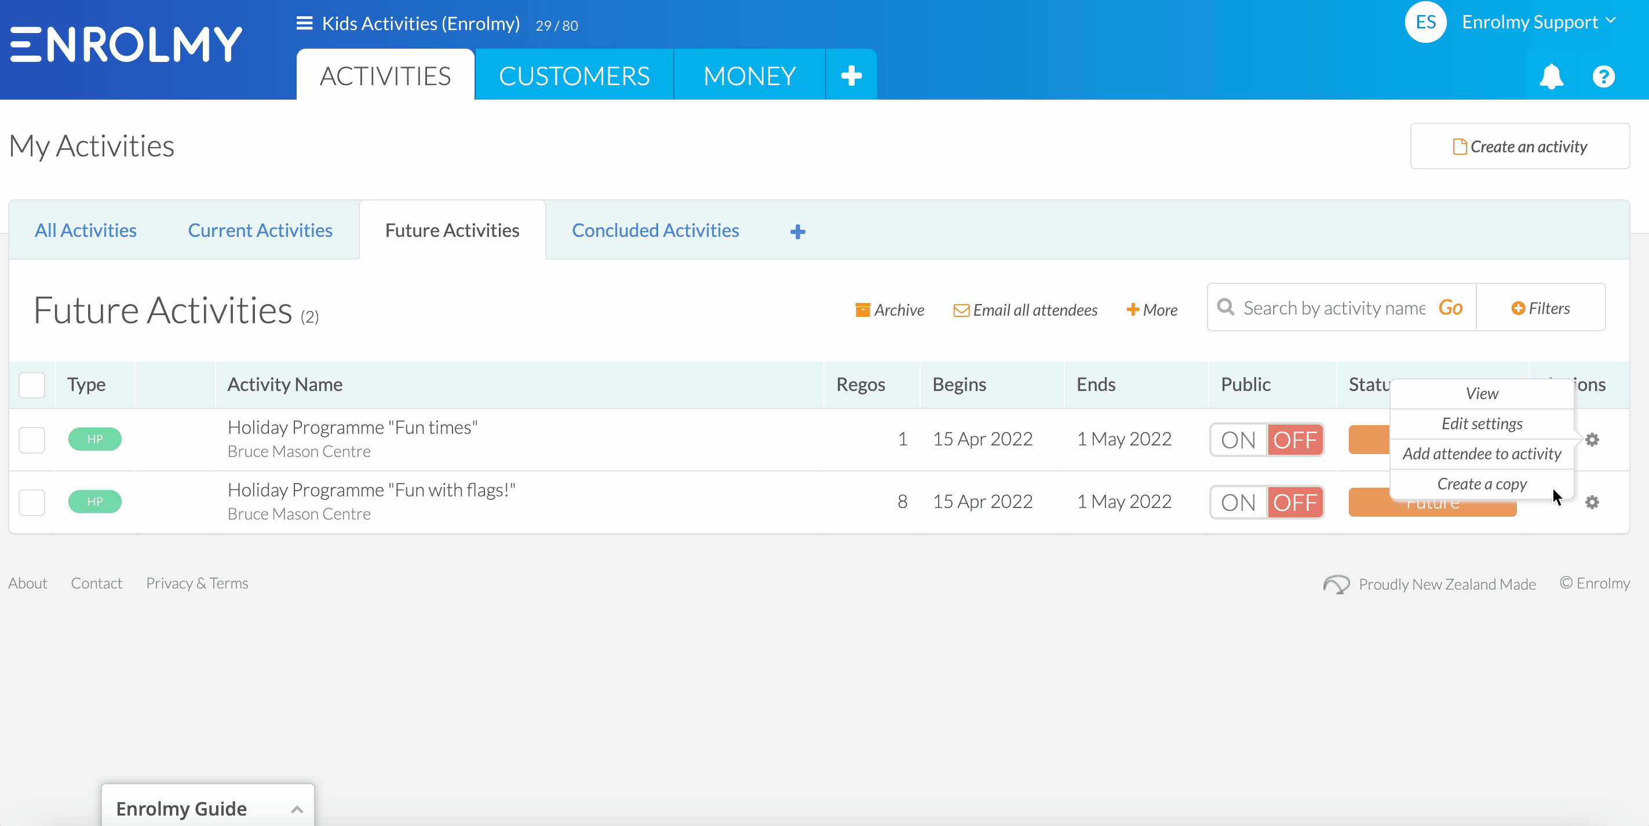Choose Edit settings from the actions menu
Image resolution: width=1649 pixels, height=826 pixels.
1482,423
